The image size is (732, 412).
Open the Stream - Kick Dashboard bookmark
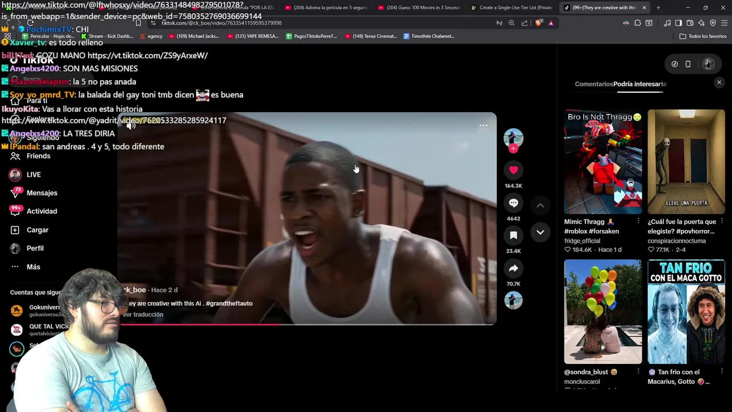(107, 36)
